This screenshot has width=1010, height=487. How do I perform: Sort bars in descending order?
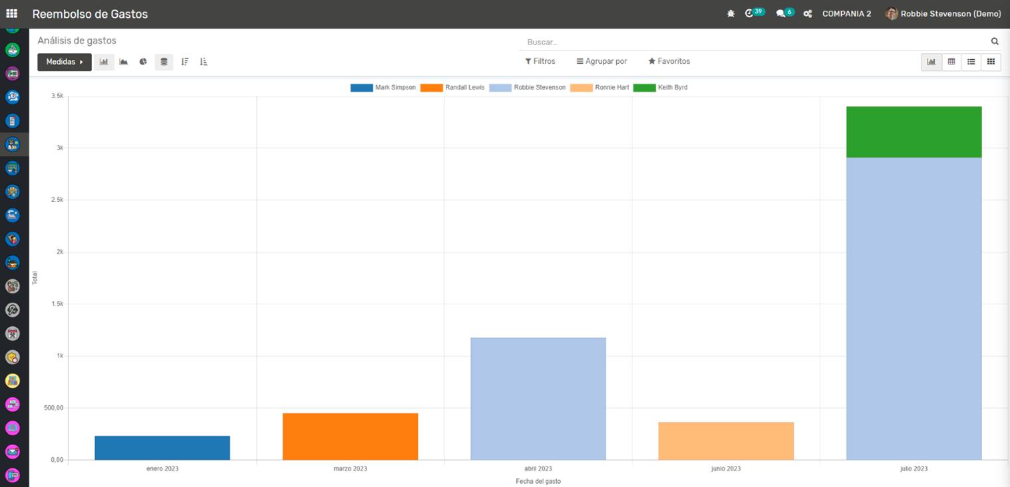185,62
